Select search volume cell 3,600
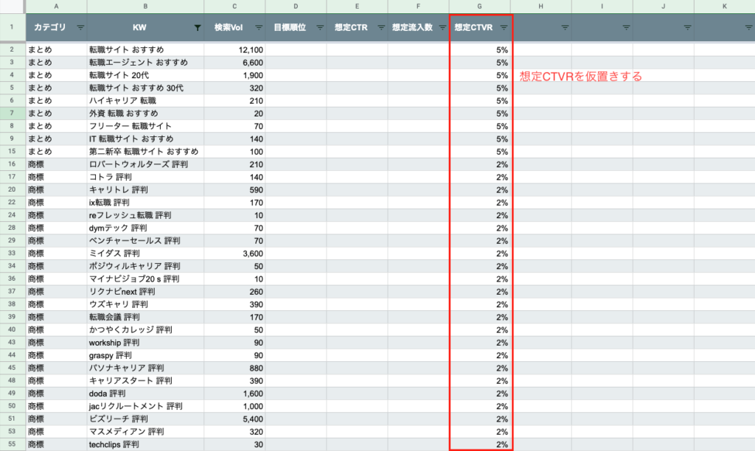 pyautogui.click(x=234, y=254)
